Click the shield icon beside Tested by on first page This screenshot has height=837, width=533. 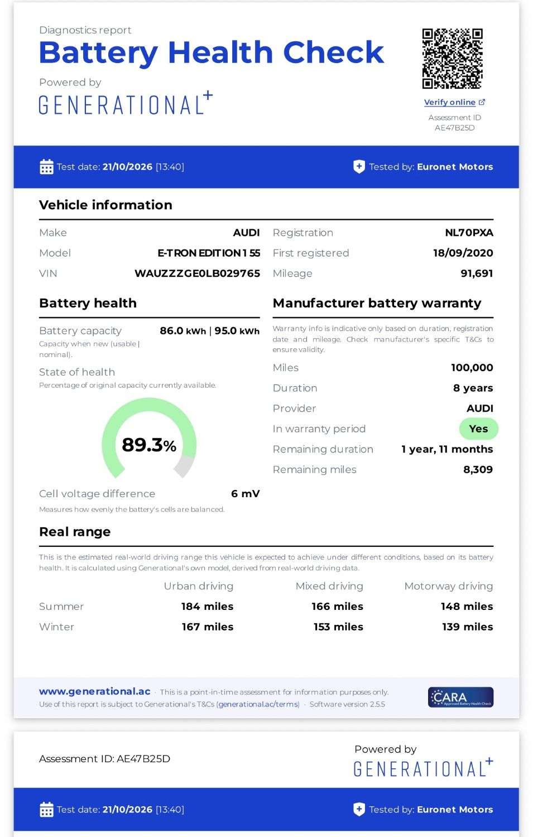359,167
